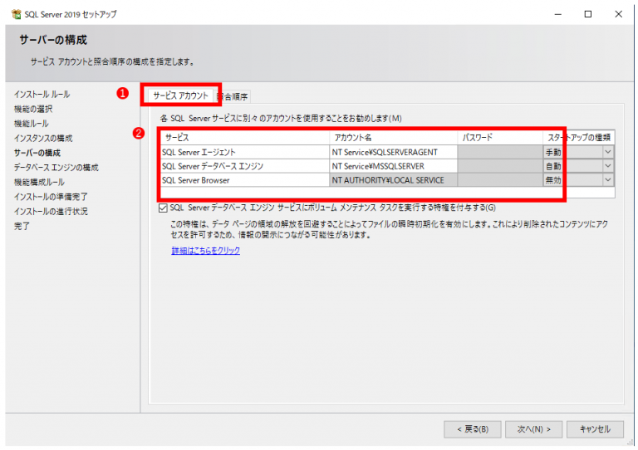Click the 次へ(N) button

click(533, 429)
